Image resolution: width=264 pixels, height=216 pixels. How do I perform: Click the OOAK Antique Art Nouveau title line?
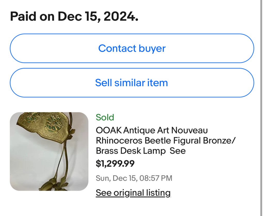point(152,130)
